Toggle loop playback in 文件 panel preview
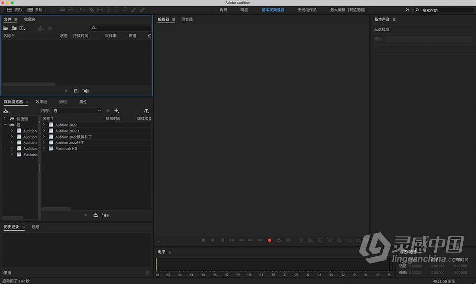This screenshot has height=284, width=476. (x=76, y=91)
